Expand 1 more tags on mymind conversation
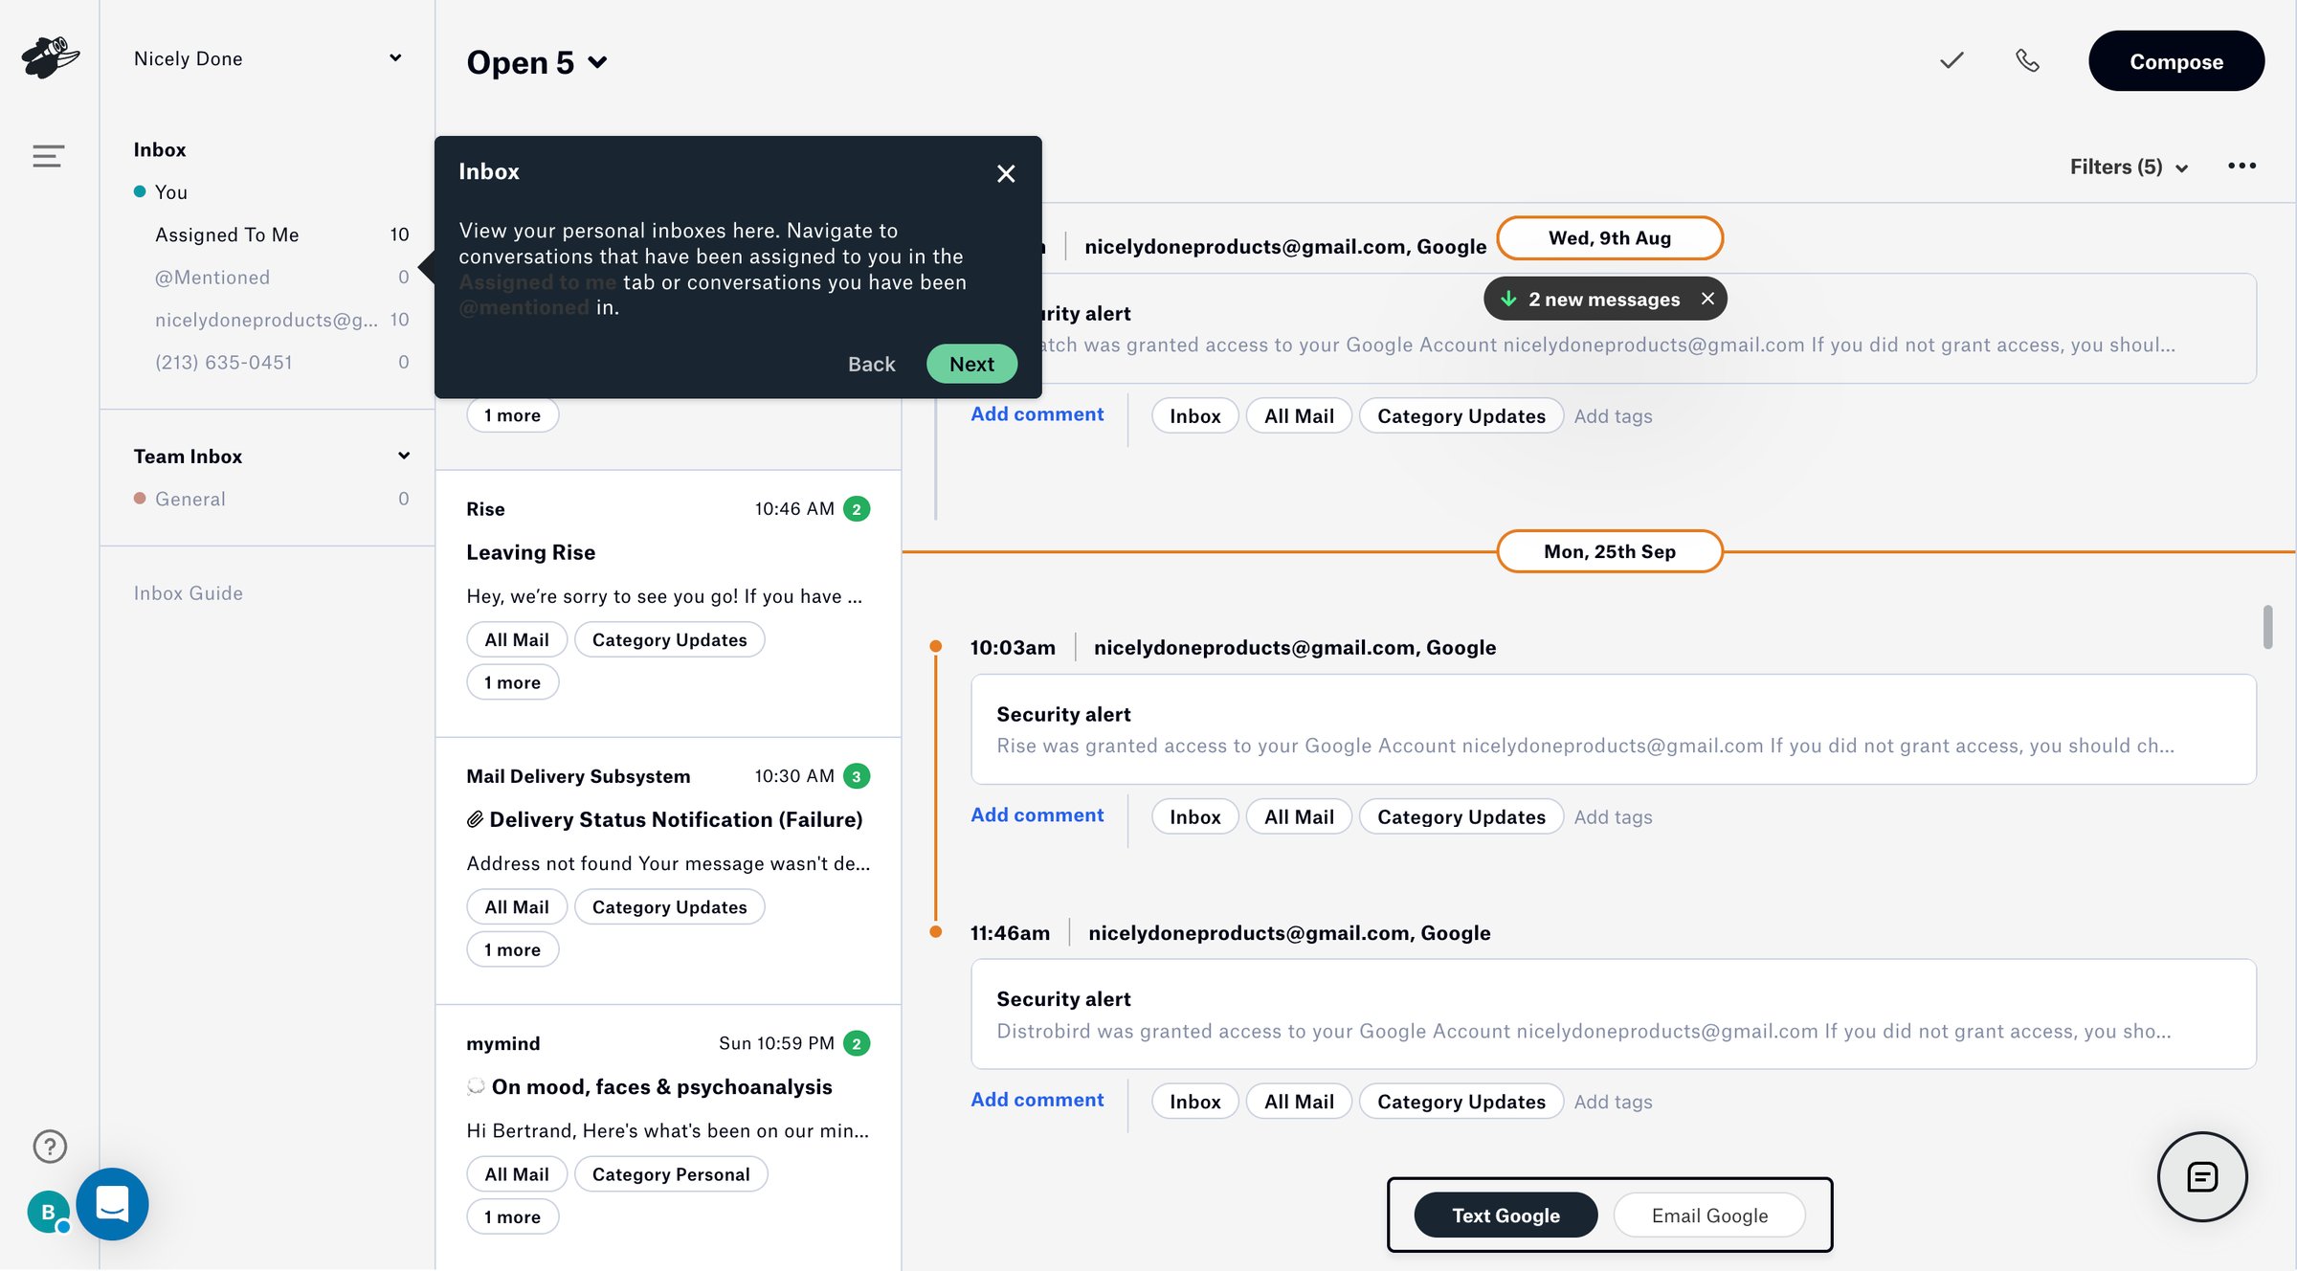 [512, 1216]
